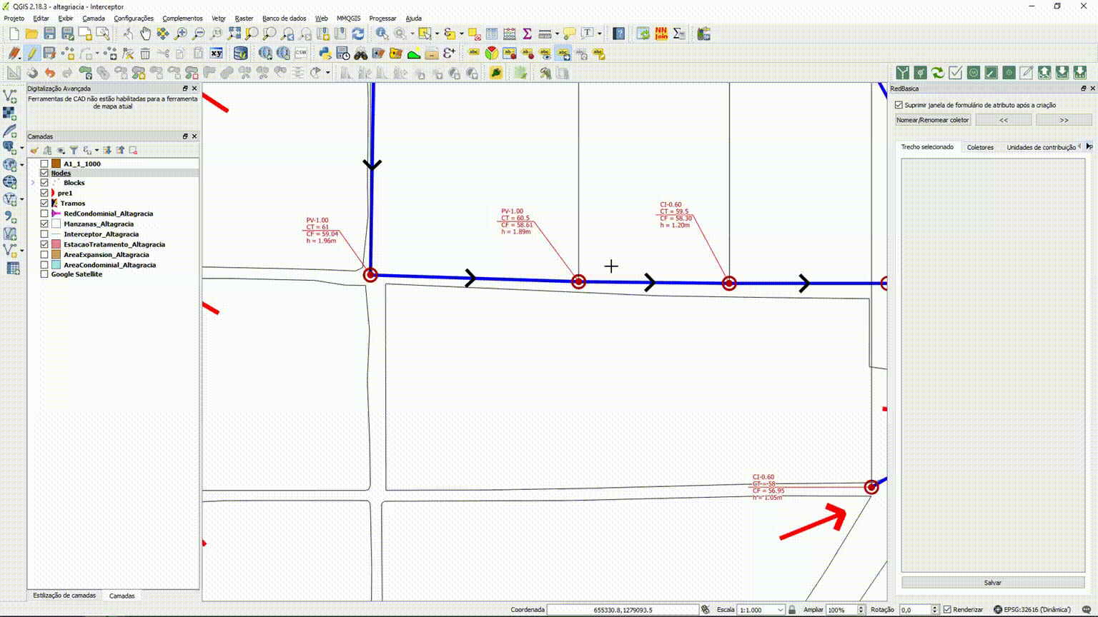
Task: Select the Pan Map tool
Action: pos(145,34)
